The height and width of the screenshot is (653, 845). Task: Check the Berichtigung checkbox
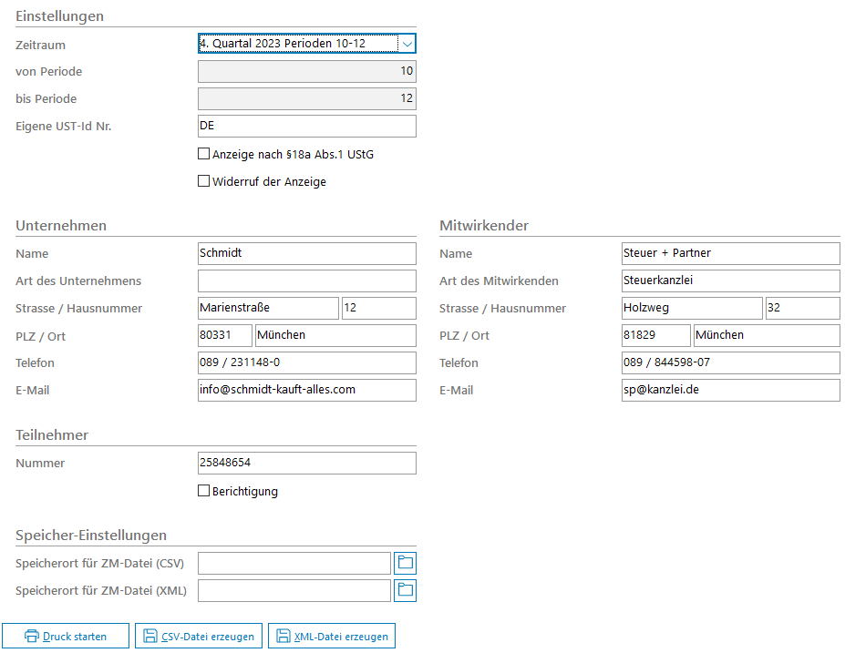pyautogui.click(x=204, y=491)
